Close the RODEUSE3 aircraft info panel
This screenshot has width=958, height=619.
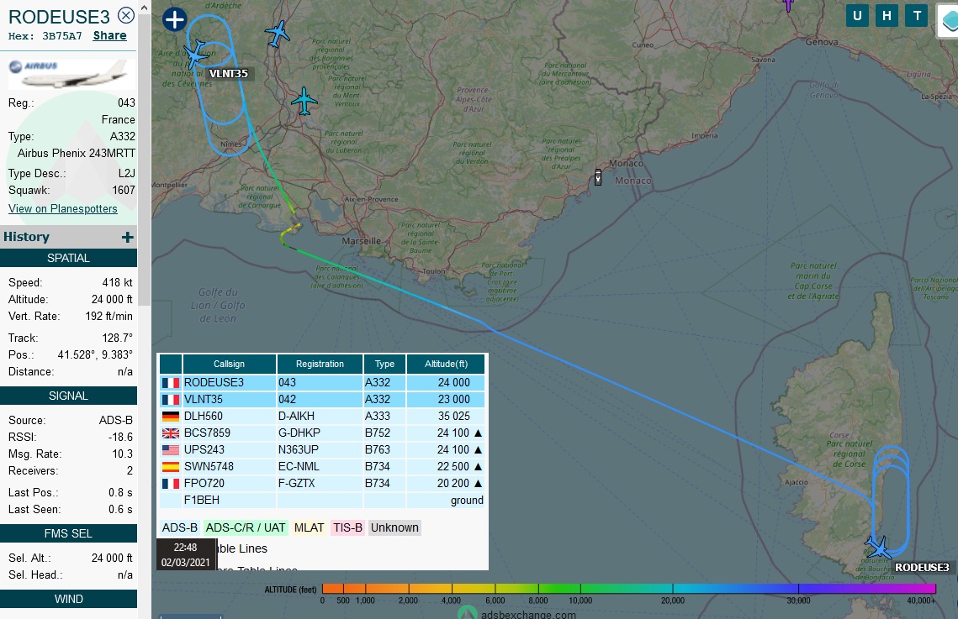125,15
